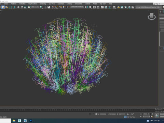Open Autodesk A360 gallery icon

(133, 7)
